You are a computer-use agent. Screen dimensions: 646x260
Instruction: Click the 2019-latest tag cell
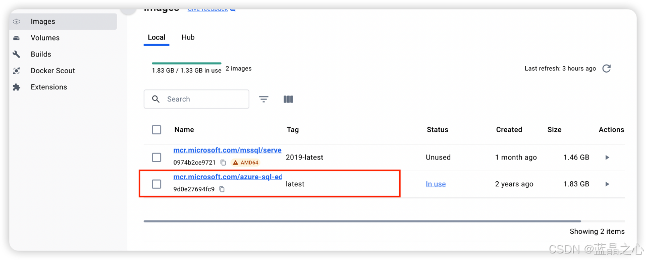coord(304,158)
